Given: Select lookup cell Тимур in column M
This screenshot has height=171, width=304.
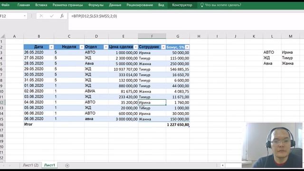Looking at the screenshot, I should pos(290,58).
